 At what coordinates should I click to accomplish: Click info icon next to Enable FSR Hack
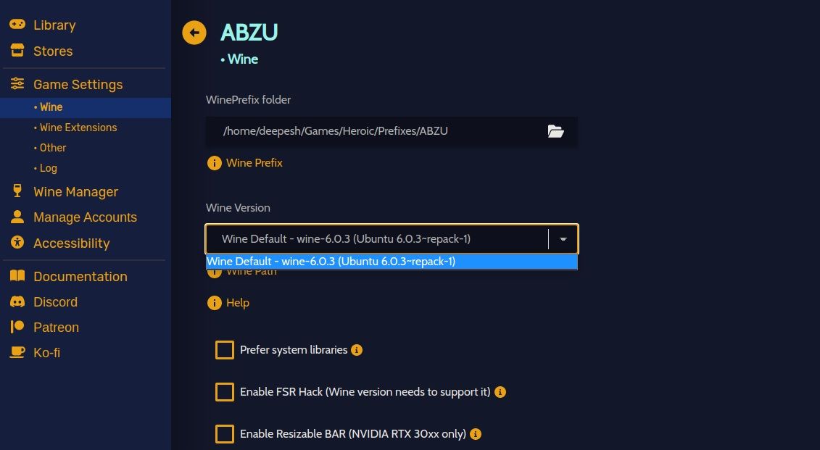click(x=500, y=391)
